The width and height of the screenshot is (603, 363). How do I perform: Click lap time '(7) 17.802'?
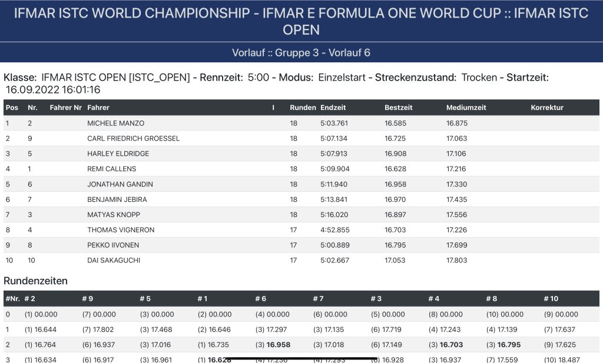tap(98, 329)
